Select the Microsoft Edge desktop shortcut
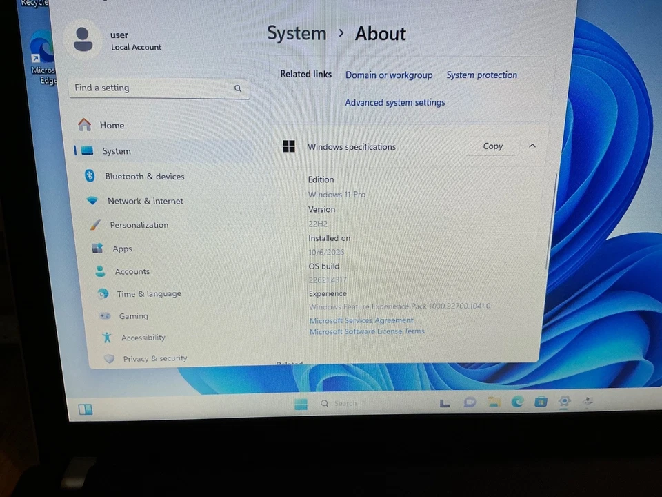 coord(43,58)
